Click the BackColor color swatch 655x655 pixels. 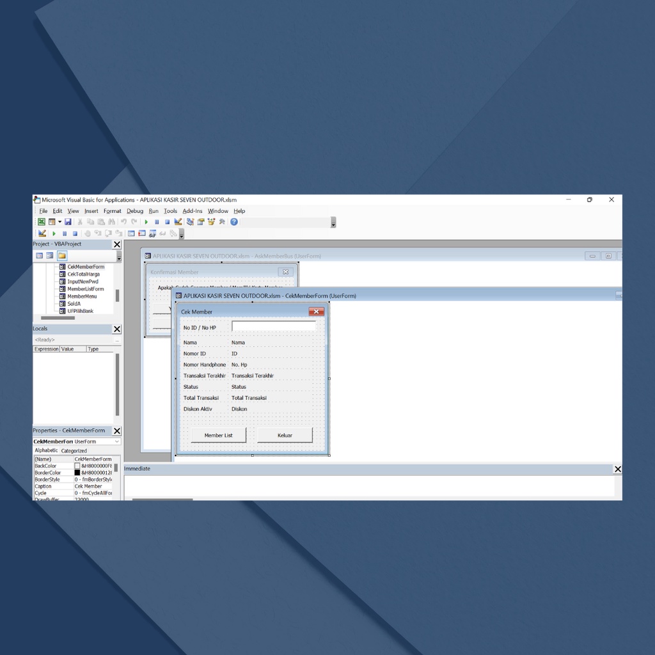(77, 466)
